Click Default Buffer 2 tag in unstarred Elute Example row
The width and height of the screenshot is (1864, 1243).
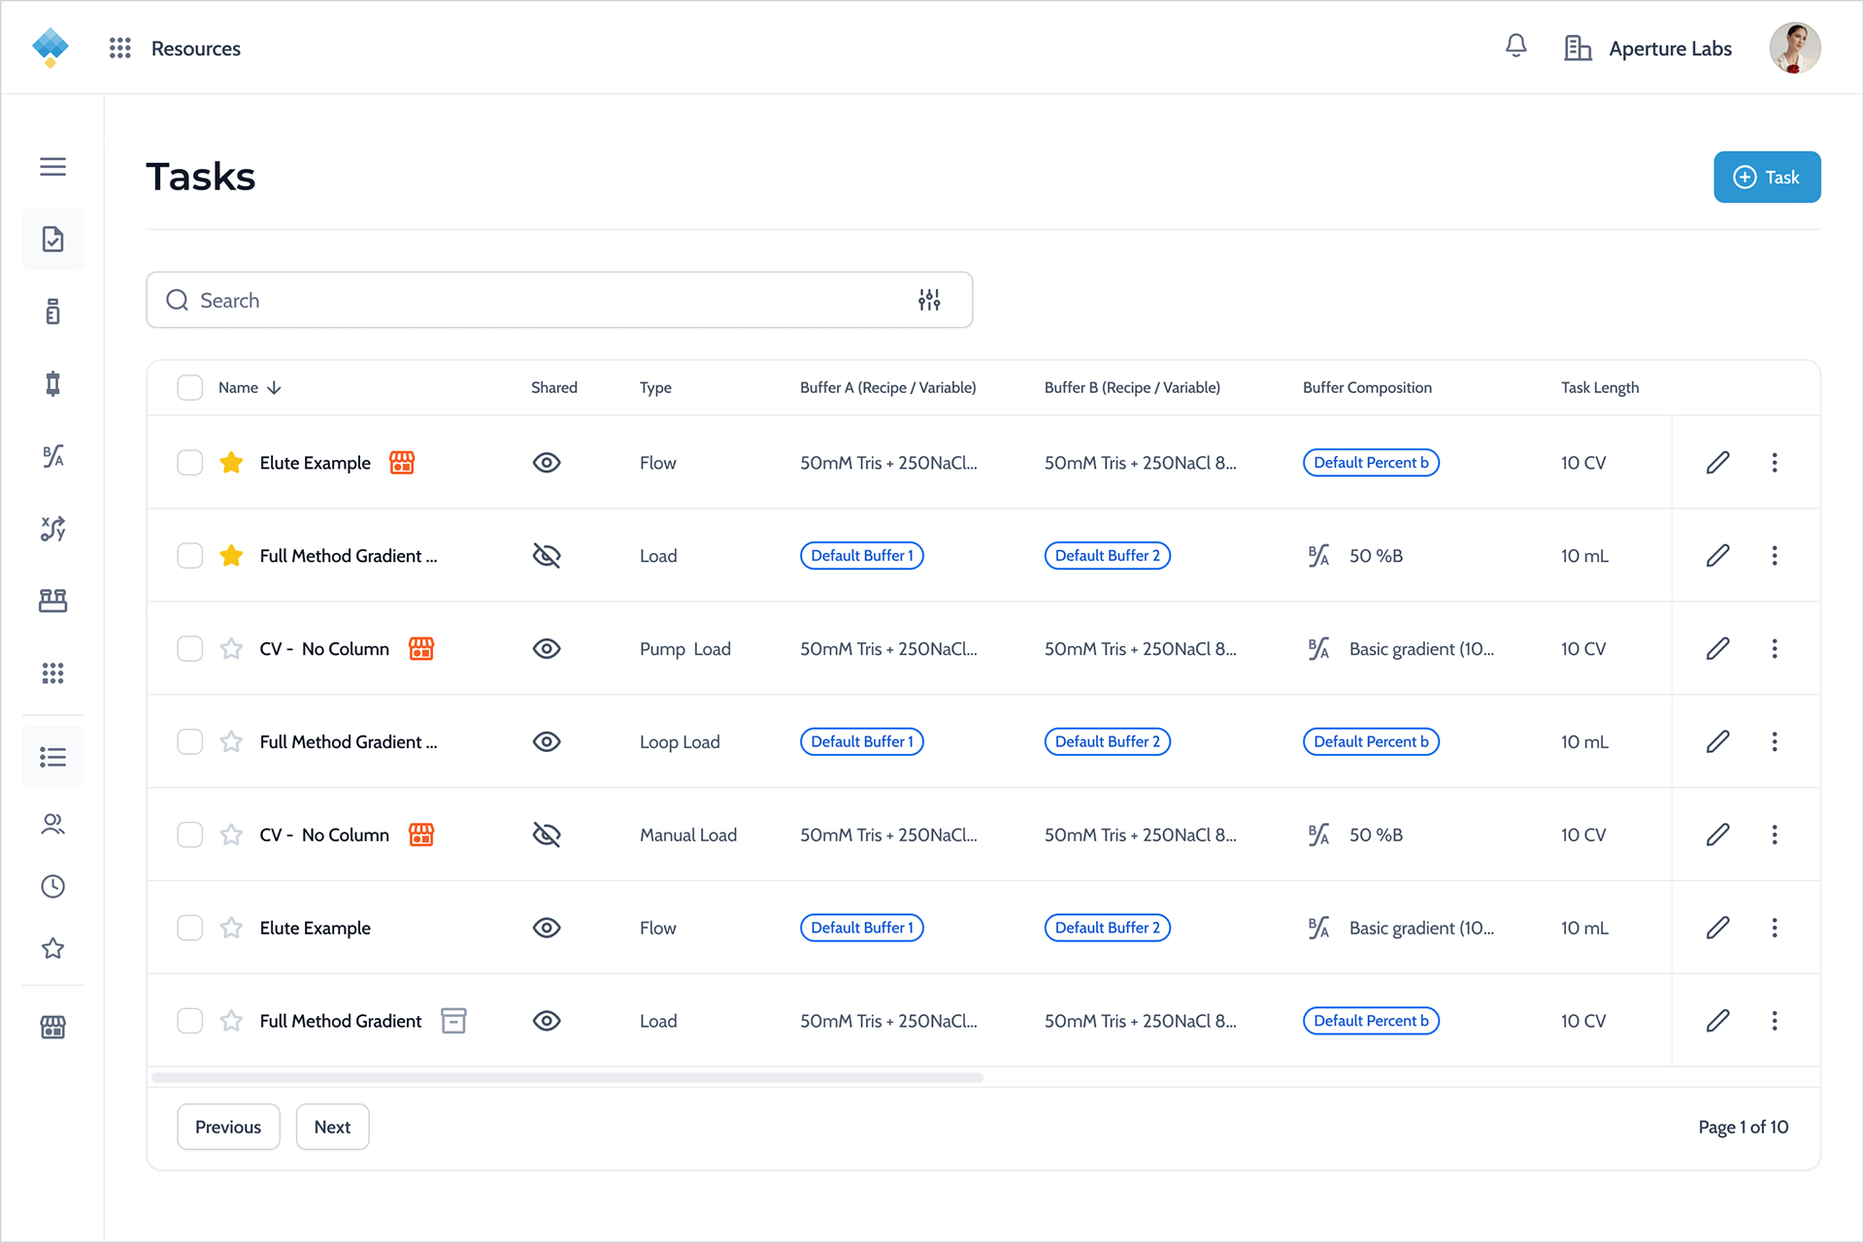(1108, 929)
